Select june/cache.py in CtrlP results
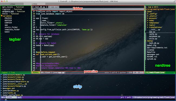Viewport: 176px width, 101px height. click(x=9, y=93)
